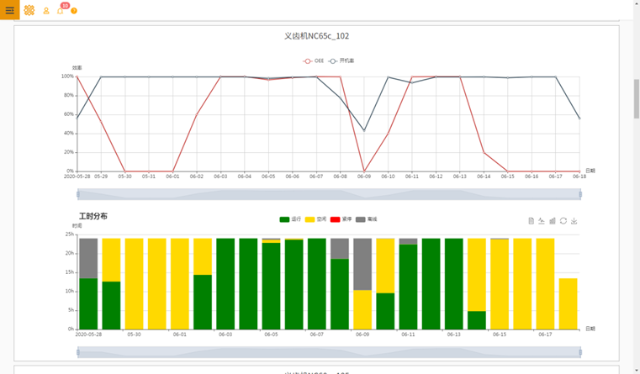This screenshot has height=374, width=640.
Task: Switch 工时分布 chart to line view
Action: 542,221
